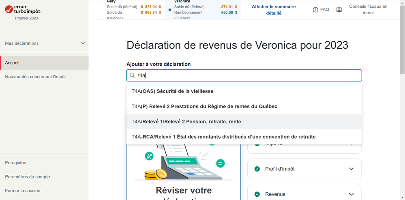405x200 pixels.
Task: Click Enregistrer in the sidebar
Action: pyautogui.click(x=16, y=163)
